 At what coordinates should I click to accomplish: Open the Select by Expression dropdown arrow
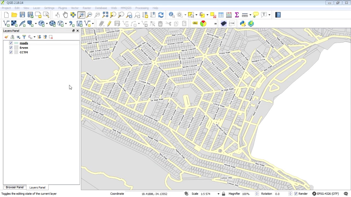pyautogui.click(x=208, y=15)
